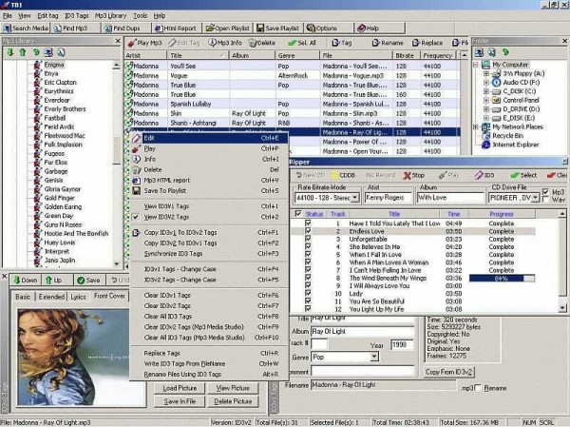This screenshot has height=427, width=570.
Task: Uncheck track 2 Endless Love checkbox
Action: pyautogui.click(x=308, y=231)
